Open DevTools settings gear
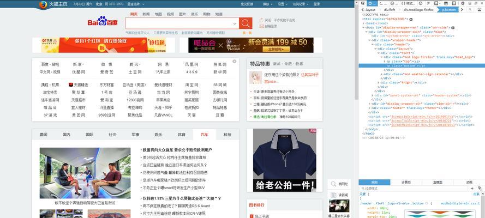The height and width of the screenshot is (218, 485). [x=463, y=3]
